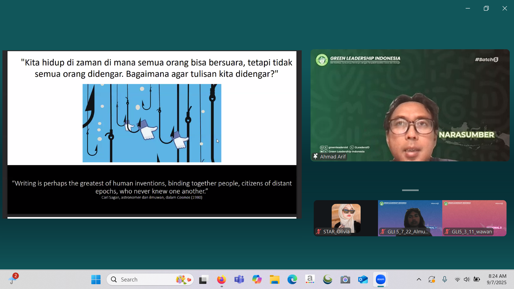Select the STAR_Olivia participant thumbnail
This screenshot has height=289, width=514.
tap(346, 218)
